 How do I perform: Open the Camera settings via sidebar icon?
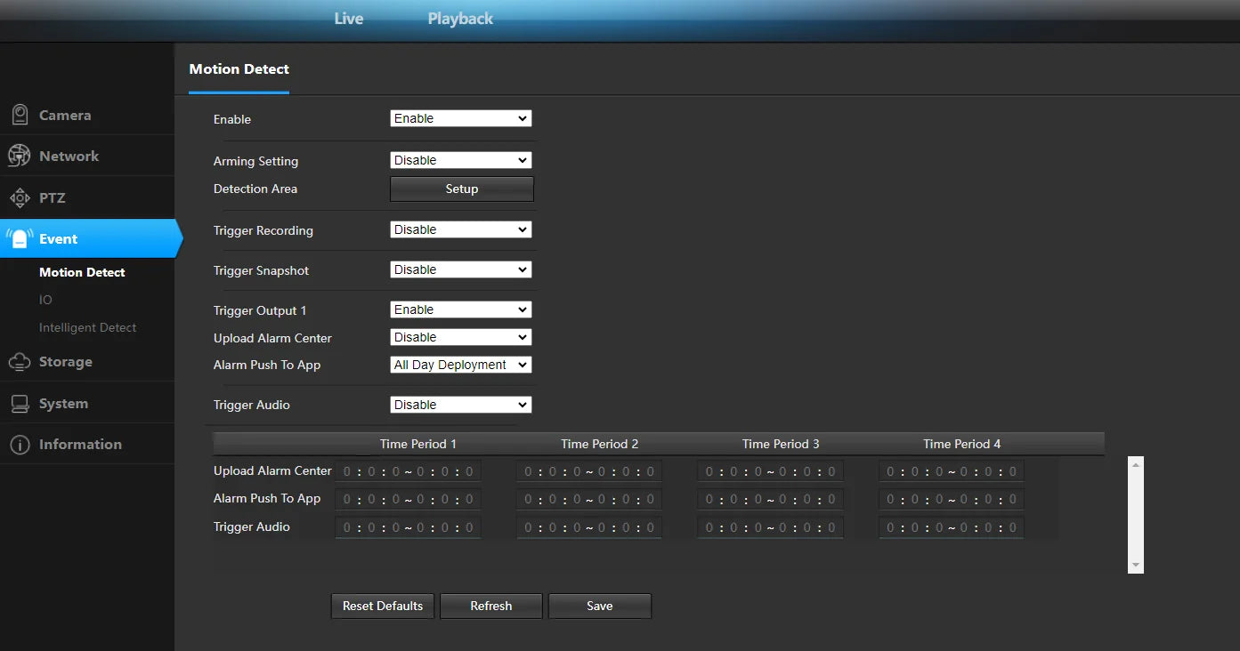pos(20,115)
